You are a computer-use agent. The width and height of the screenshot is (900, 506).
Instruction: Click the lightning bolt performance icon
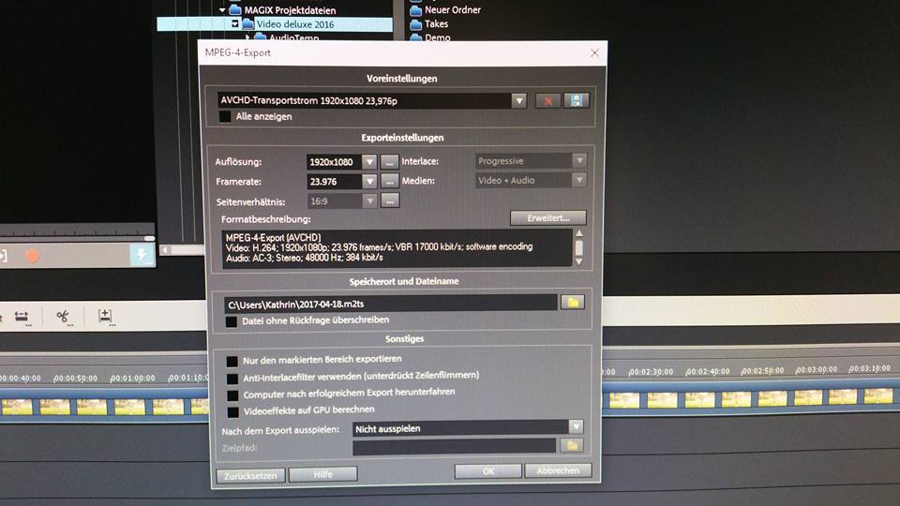142,255
